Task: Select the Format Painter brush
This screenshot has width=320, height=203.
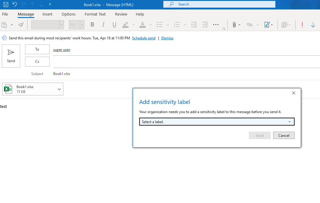Action: click(x=21, y=25)
